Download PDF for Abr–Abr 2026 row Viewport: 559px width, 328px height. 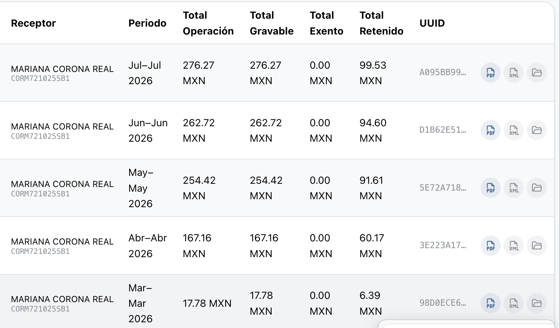pyautogui.click(x=491, y=246)
